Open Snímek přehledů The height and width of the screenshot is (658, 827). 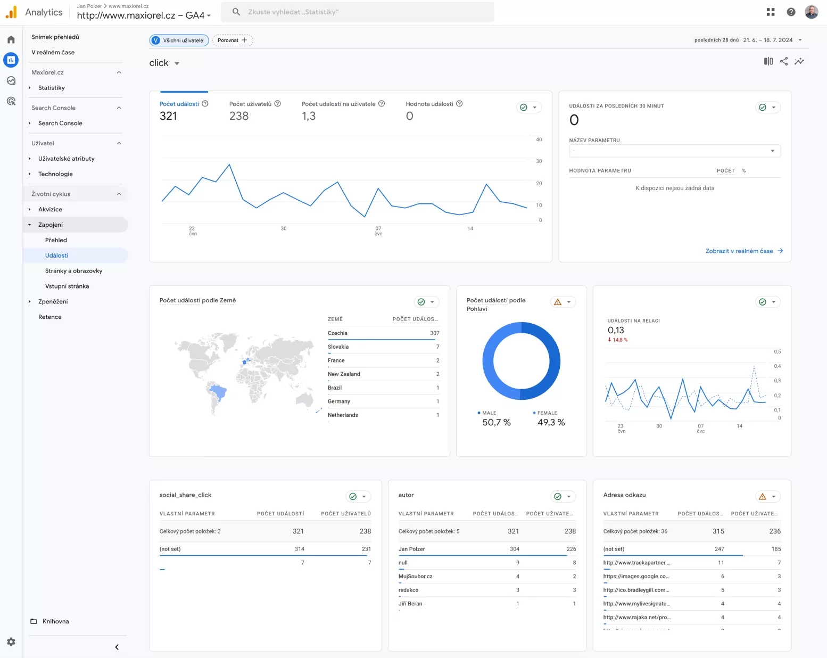tap(55, 37)
